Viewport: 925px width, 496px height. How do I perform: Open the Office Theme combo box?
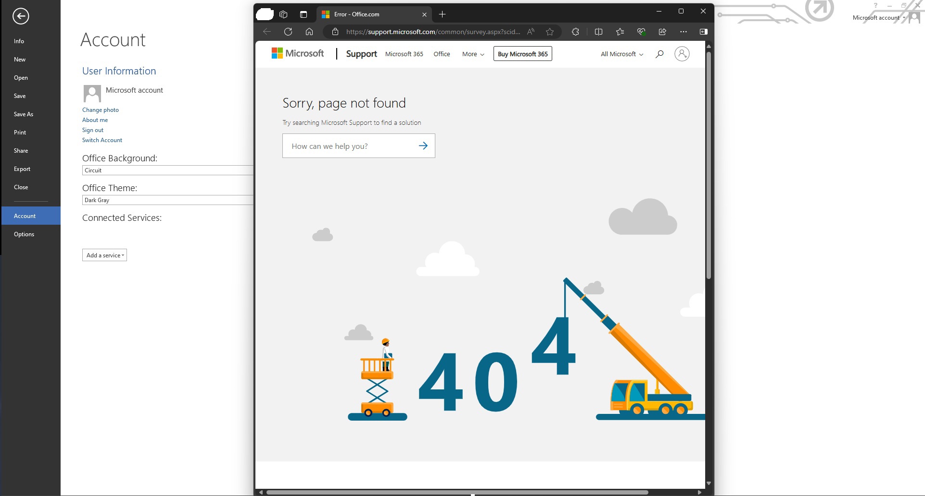click(168, 200)
